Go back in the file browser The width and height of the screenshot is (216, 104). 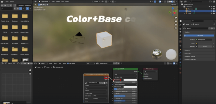tap(2, 5)
